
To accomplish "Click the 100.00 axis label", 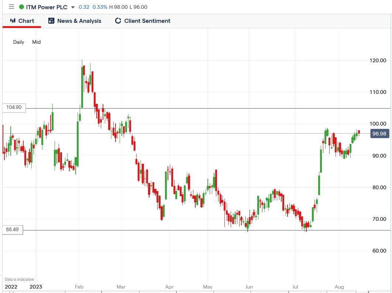I will [378, 124].
